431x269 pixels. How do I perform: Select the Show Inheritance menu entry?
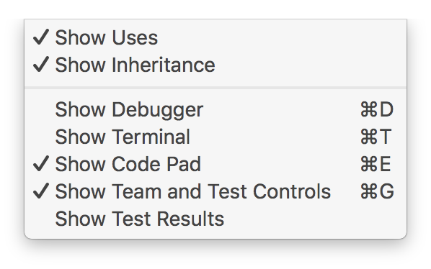click(215, 65)
